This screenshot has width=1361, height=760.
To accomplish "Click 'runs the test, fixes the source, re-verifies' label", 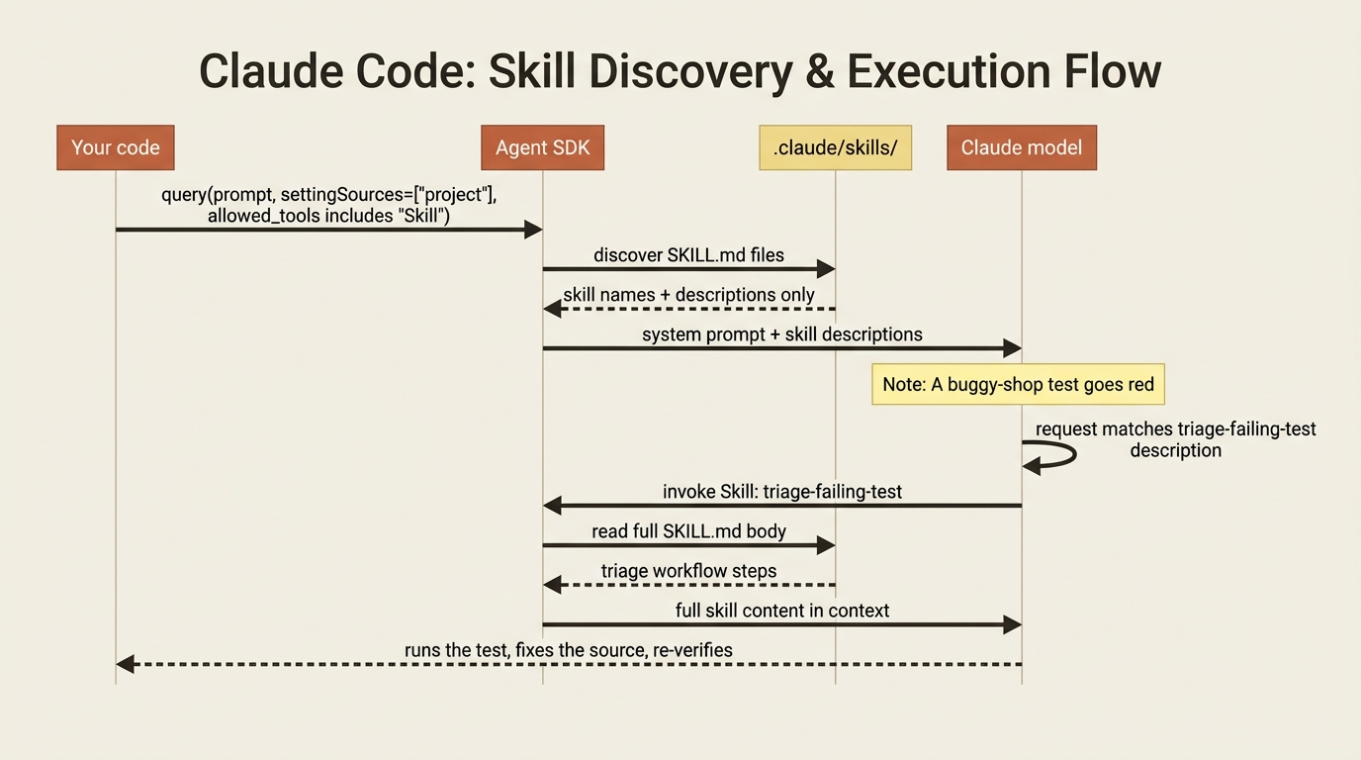I will click(x=569, y=650).
